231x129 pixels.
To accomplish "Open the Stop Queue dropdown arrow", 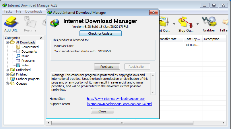I will [x=197, y=24].
